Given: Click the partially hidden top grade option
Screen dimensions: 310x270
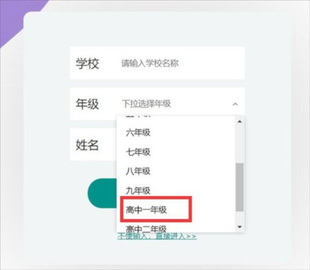Looking at the screenshot, I should [138, 117].
